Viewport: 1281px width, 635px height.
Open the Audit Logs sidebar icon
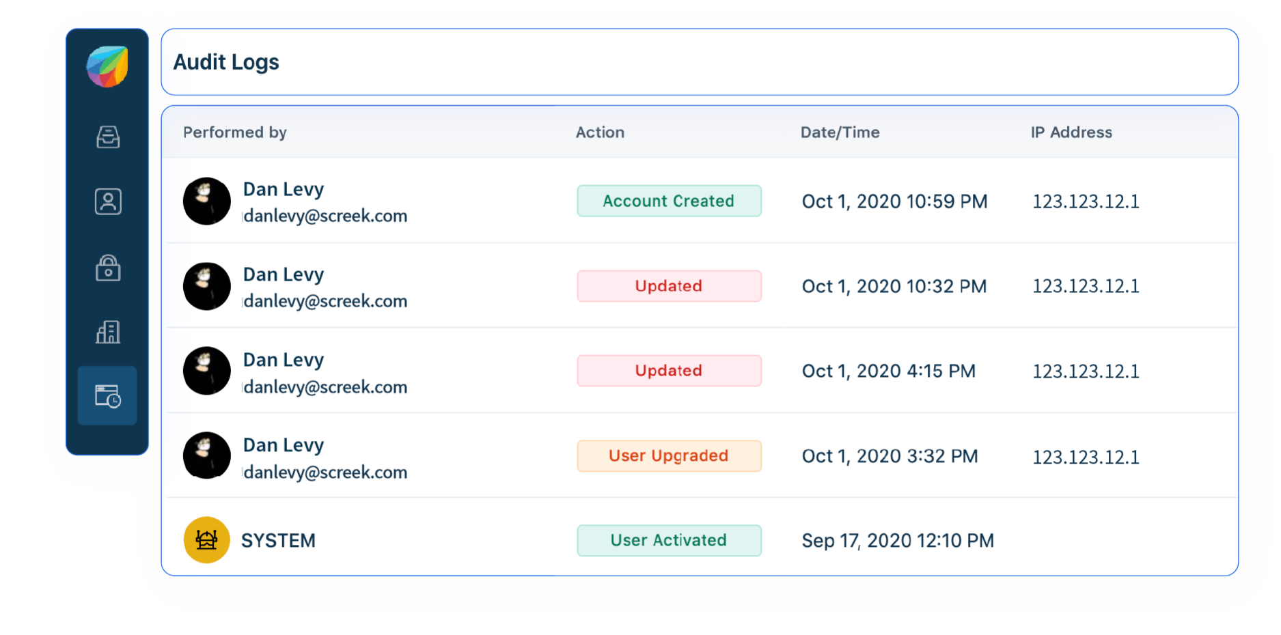point(107,395)
